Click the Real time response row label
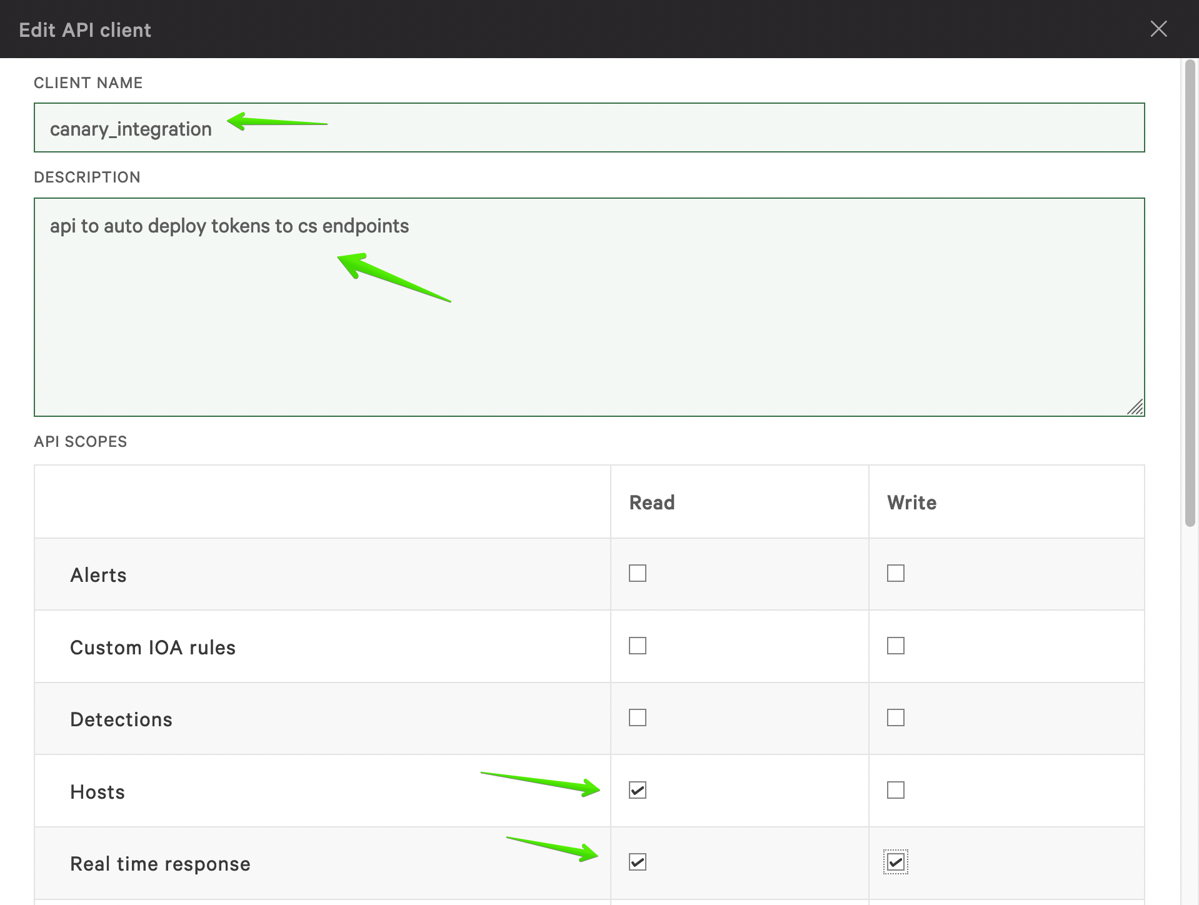 (159, 863)
